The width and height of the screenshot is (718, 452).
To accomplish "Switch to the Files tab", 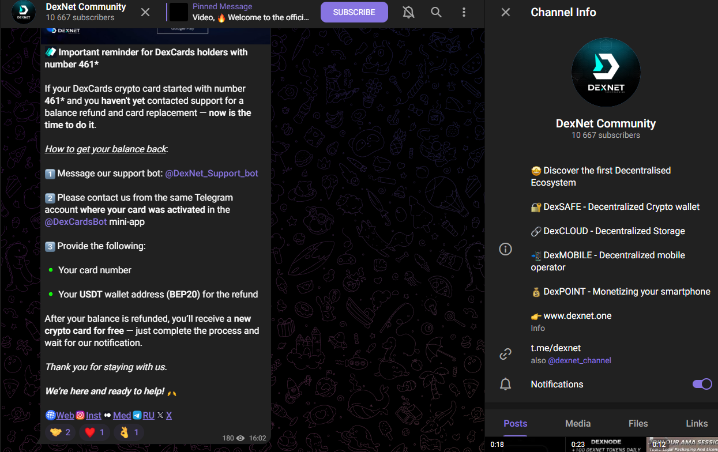I will pos(638,423).
